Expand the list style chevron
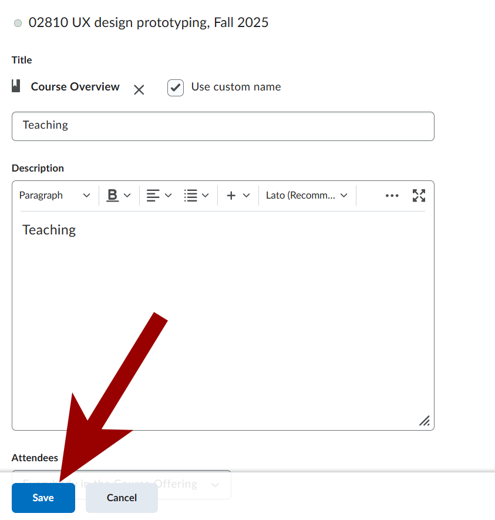Viewport: 495px width, 520px height. [206, 196]
